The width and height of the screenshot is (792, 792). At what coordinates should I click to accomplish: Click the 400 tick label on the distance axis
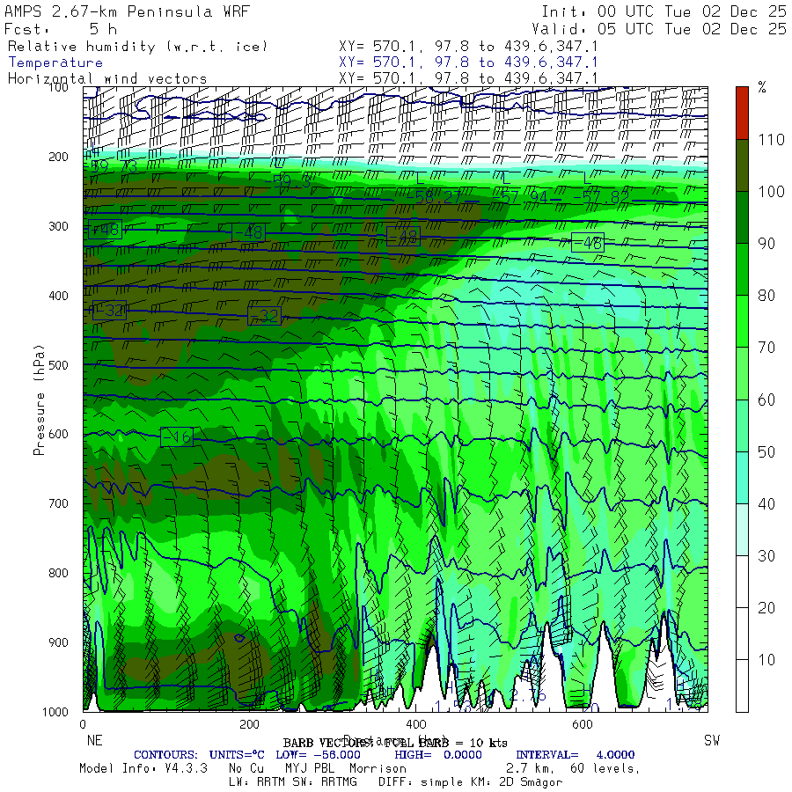pos(415,724)
